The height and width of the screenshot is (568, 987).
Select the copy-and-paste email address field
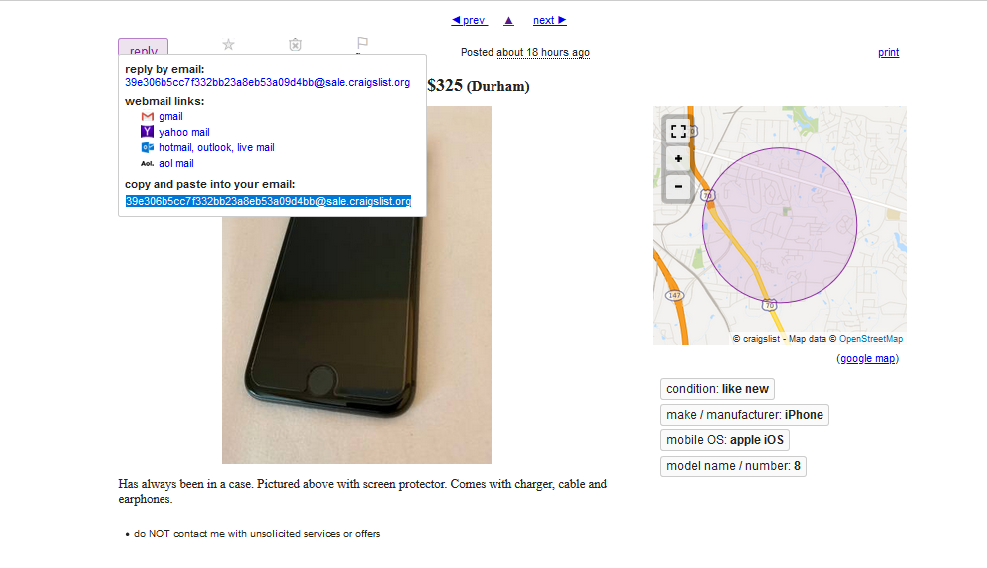[268, 201]
